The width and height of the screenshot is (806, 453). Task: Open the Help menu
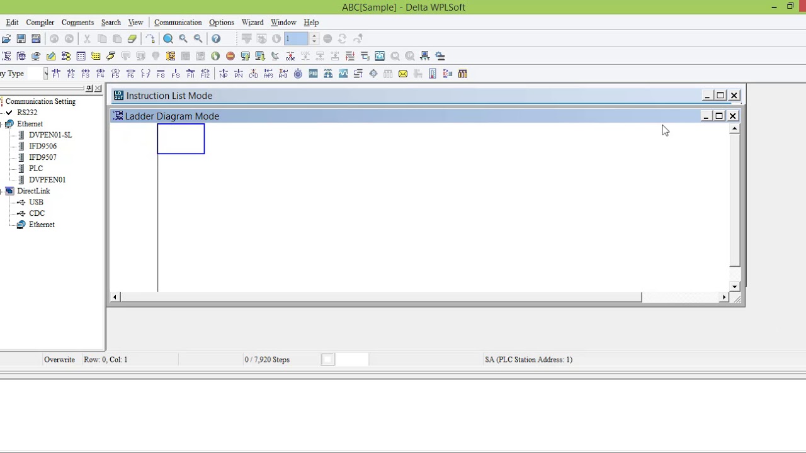click(x=311, y=22)
